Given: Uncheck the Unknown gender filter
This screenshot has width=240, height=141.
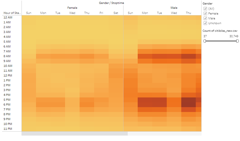Looking at the screenshot, I should (205, 23).
